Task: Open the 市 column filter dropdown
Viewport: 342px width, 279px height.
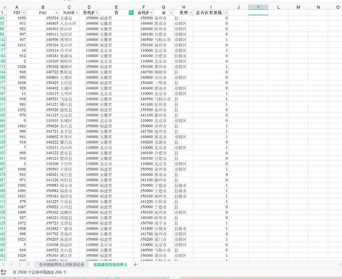Action: coord(171,12)
